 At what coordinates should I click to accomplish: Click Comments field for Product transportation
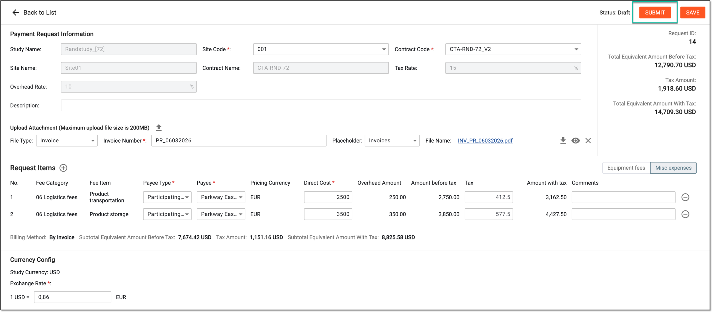pyautogui.click(x=623, y=197)
